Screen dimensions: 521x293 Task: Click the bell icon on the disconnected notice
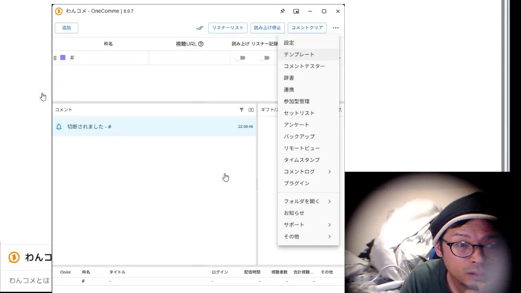coord(59,127)
